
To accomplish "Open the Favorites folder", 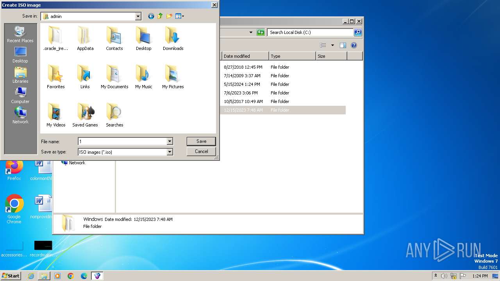I will click(55, 77).
